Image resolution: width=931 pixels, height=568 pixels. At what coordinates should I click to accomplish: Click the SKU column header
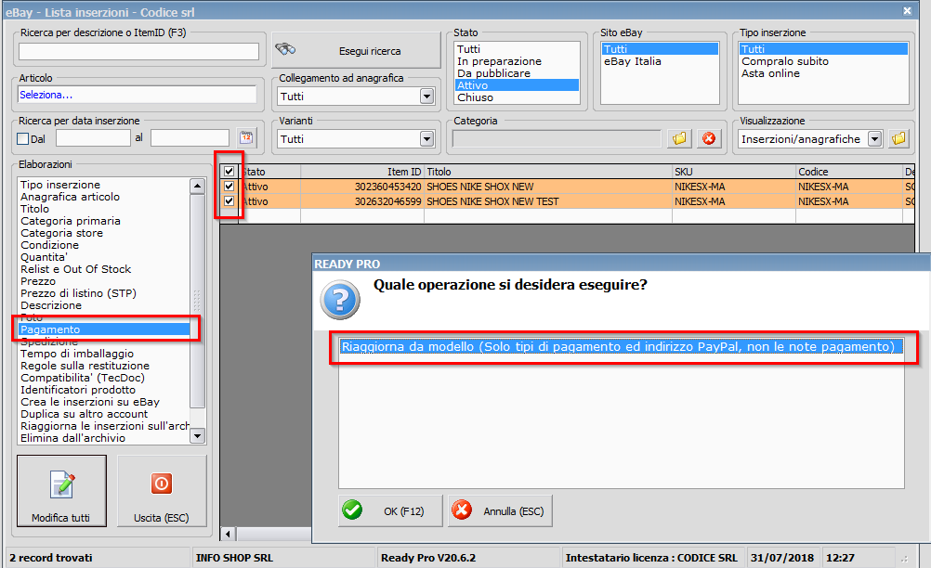pyautogui.click(x=734, y=172)
